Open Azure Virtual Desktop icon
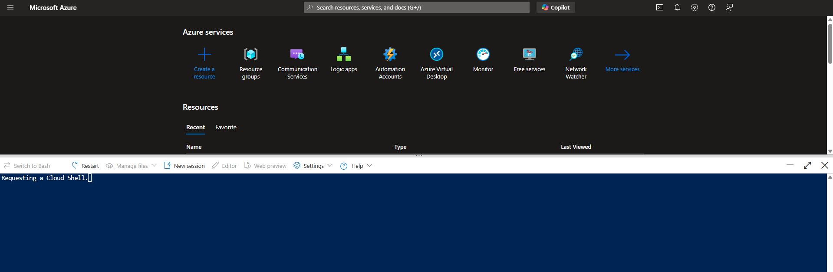 click(x=437, y=54)
